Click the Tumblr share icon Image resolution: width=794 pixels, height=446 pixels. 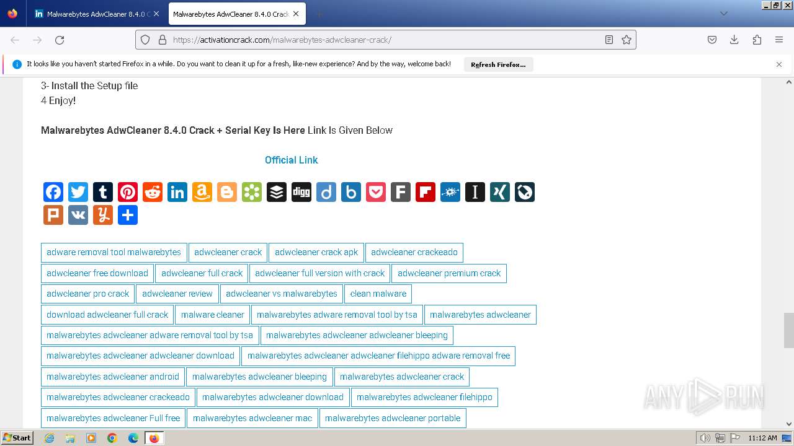[x=103, y=192]
